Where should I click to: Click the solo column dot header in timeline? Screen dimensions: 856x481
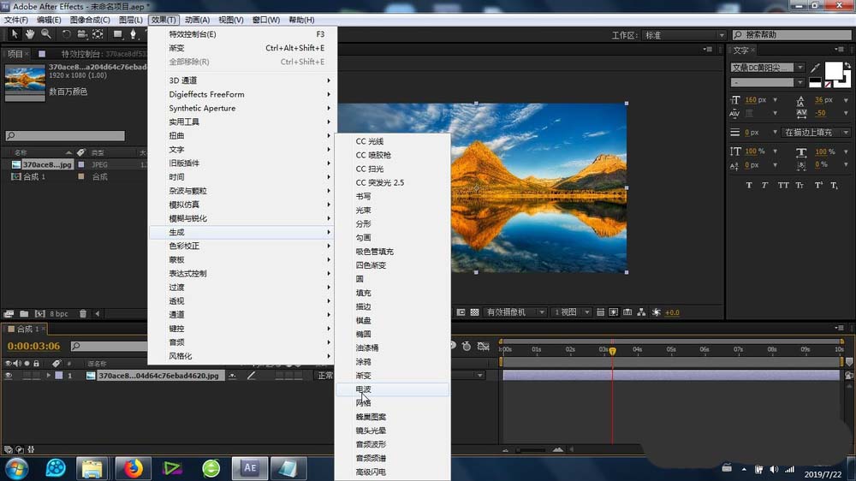[27, 363]
